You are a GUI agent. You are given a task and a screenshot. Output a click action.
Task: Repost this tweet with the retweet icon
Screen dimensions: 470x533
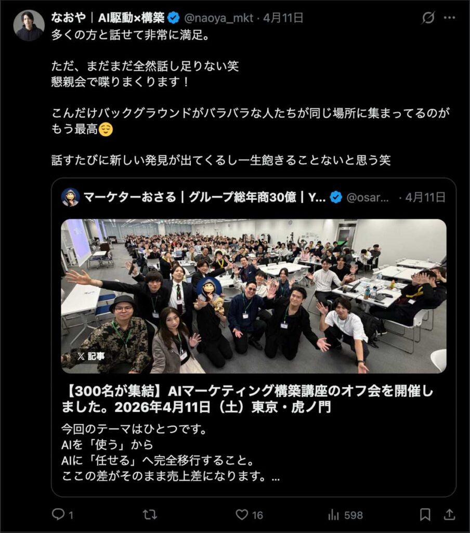click(150, 514)
